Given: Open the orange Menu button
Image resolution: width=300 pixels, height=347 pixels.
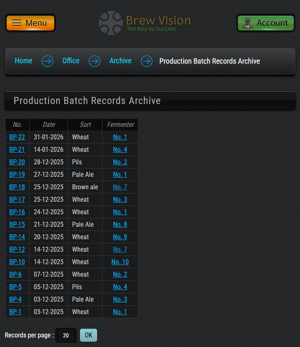Looking at the screenshot, I should [30, 23].
